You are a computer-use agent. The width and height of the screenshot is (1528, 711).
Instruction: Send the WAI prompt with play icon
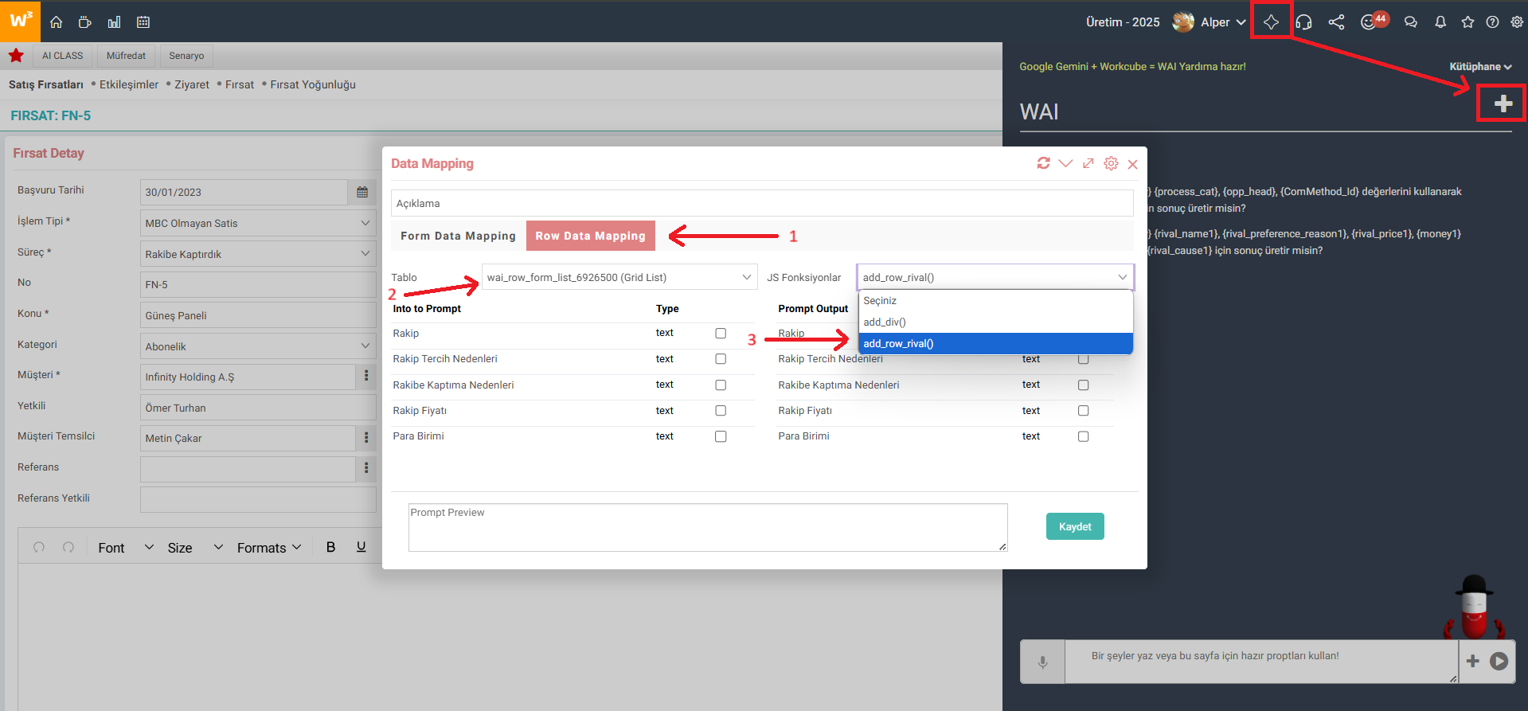click(1499, 661)
